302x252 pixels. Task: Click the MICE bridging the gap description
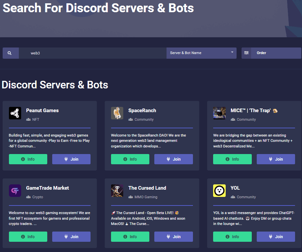click(x=253, y=141)
